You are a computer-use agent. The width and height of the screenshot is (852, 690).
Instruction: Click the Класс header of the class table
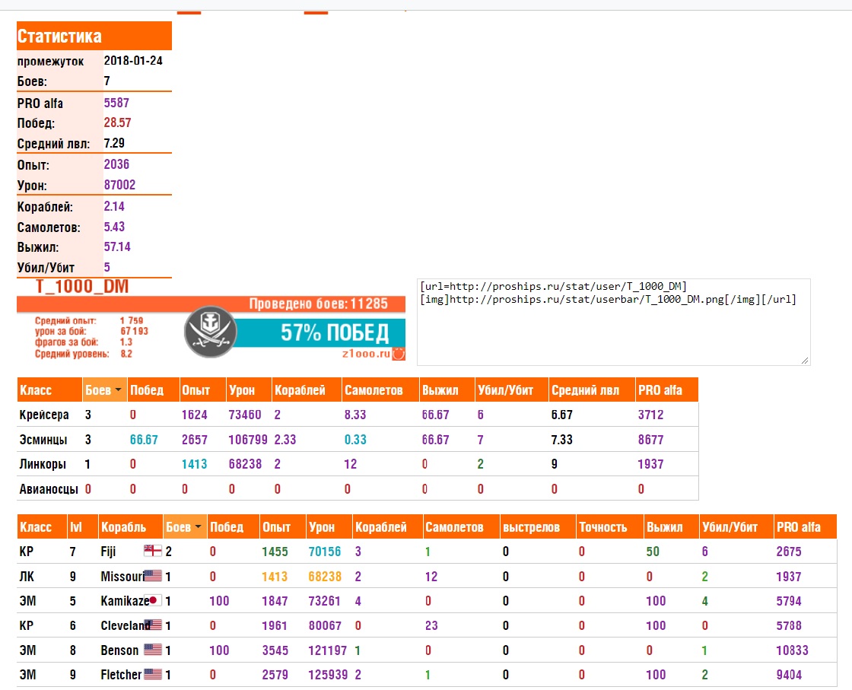click(x=49, y=390)
